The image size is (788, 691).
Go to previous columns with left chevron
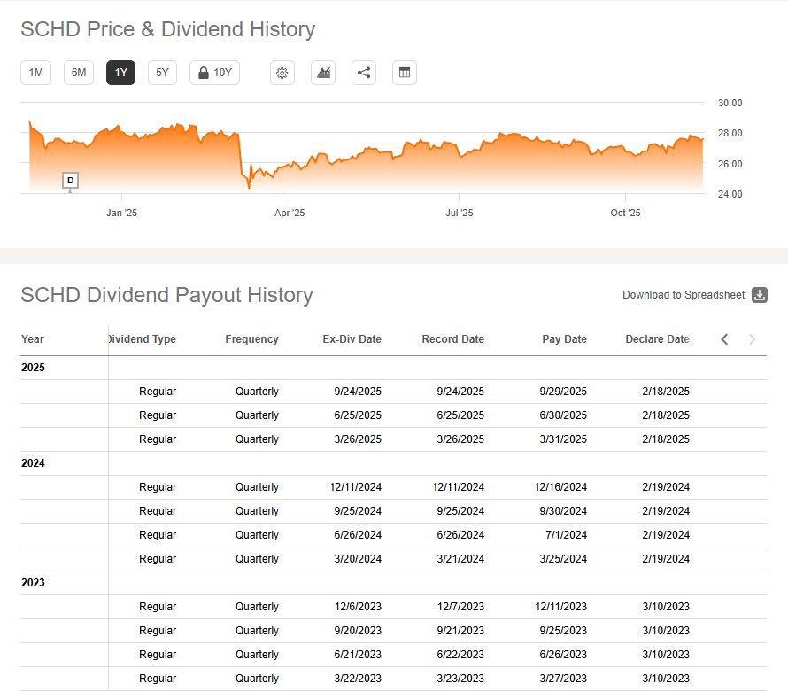pos(724,339)
